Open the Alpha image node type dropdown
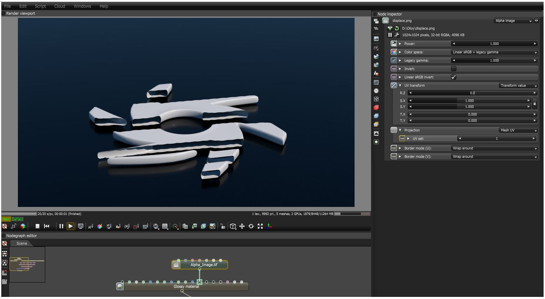 coord(513,21)
